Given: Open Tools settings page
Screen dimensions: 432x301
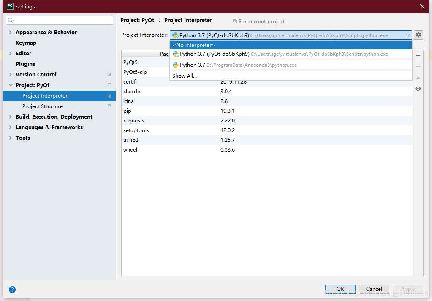Looking at the screenshot, I should tap(23, 138).
